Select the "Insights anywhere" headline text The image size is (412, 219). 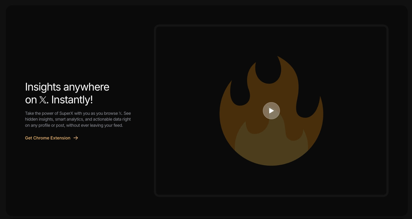[x=67, y=87]
